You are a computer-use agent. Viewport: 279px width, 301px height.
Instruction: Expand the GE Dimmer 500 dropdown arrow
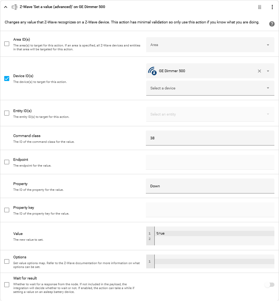268,71
